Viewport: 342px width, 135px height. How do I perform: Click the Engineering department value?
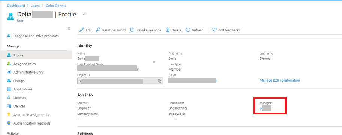pos(178,108)
